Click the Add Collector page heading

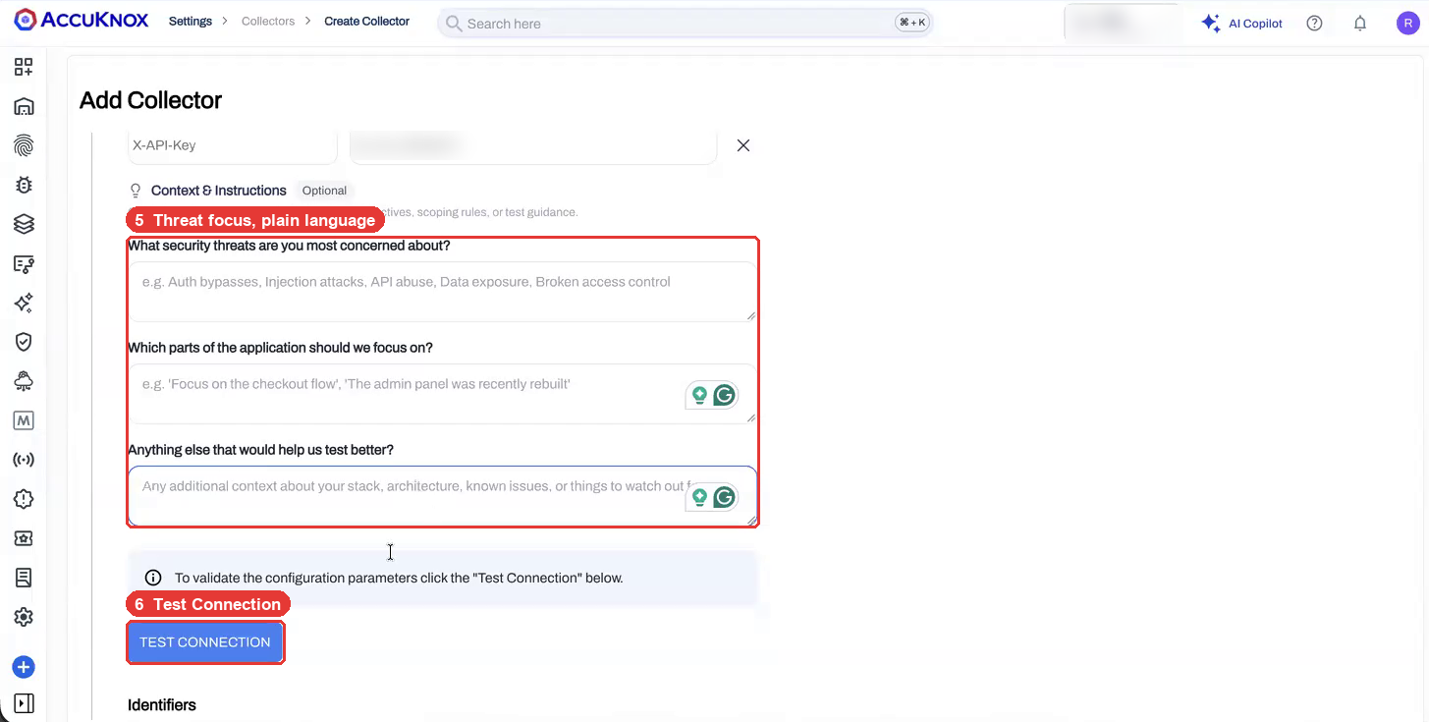151,100
